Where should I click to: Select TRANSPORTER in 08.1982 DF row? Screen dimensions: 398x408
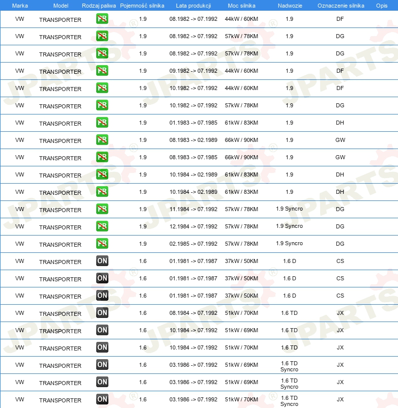point(60,20)
